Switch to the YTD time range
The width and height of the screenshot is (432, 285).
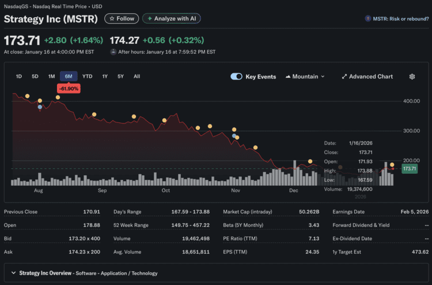(87, 76)
